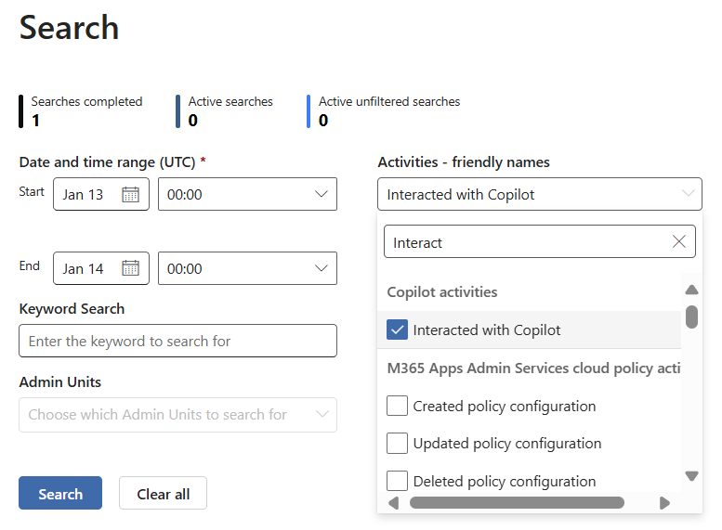This screenshot has height=530, width=722.
Task: Click the vertical scrollbar thumb in activities list
Action: point(691,317)
